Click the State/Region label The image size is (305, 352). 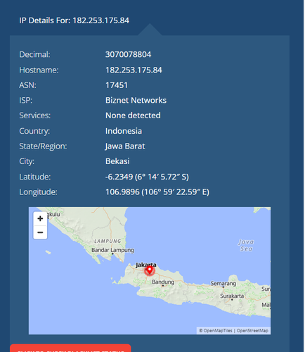click(43, 146)
